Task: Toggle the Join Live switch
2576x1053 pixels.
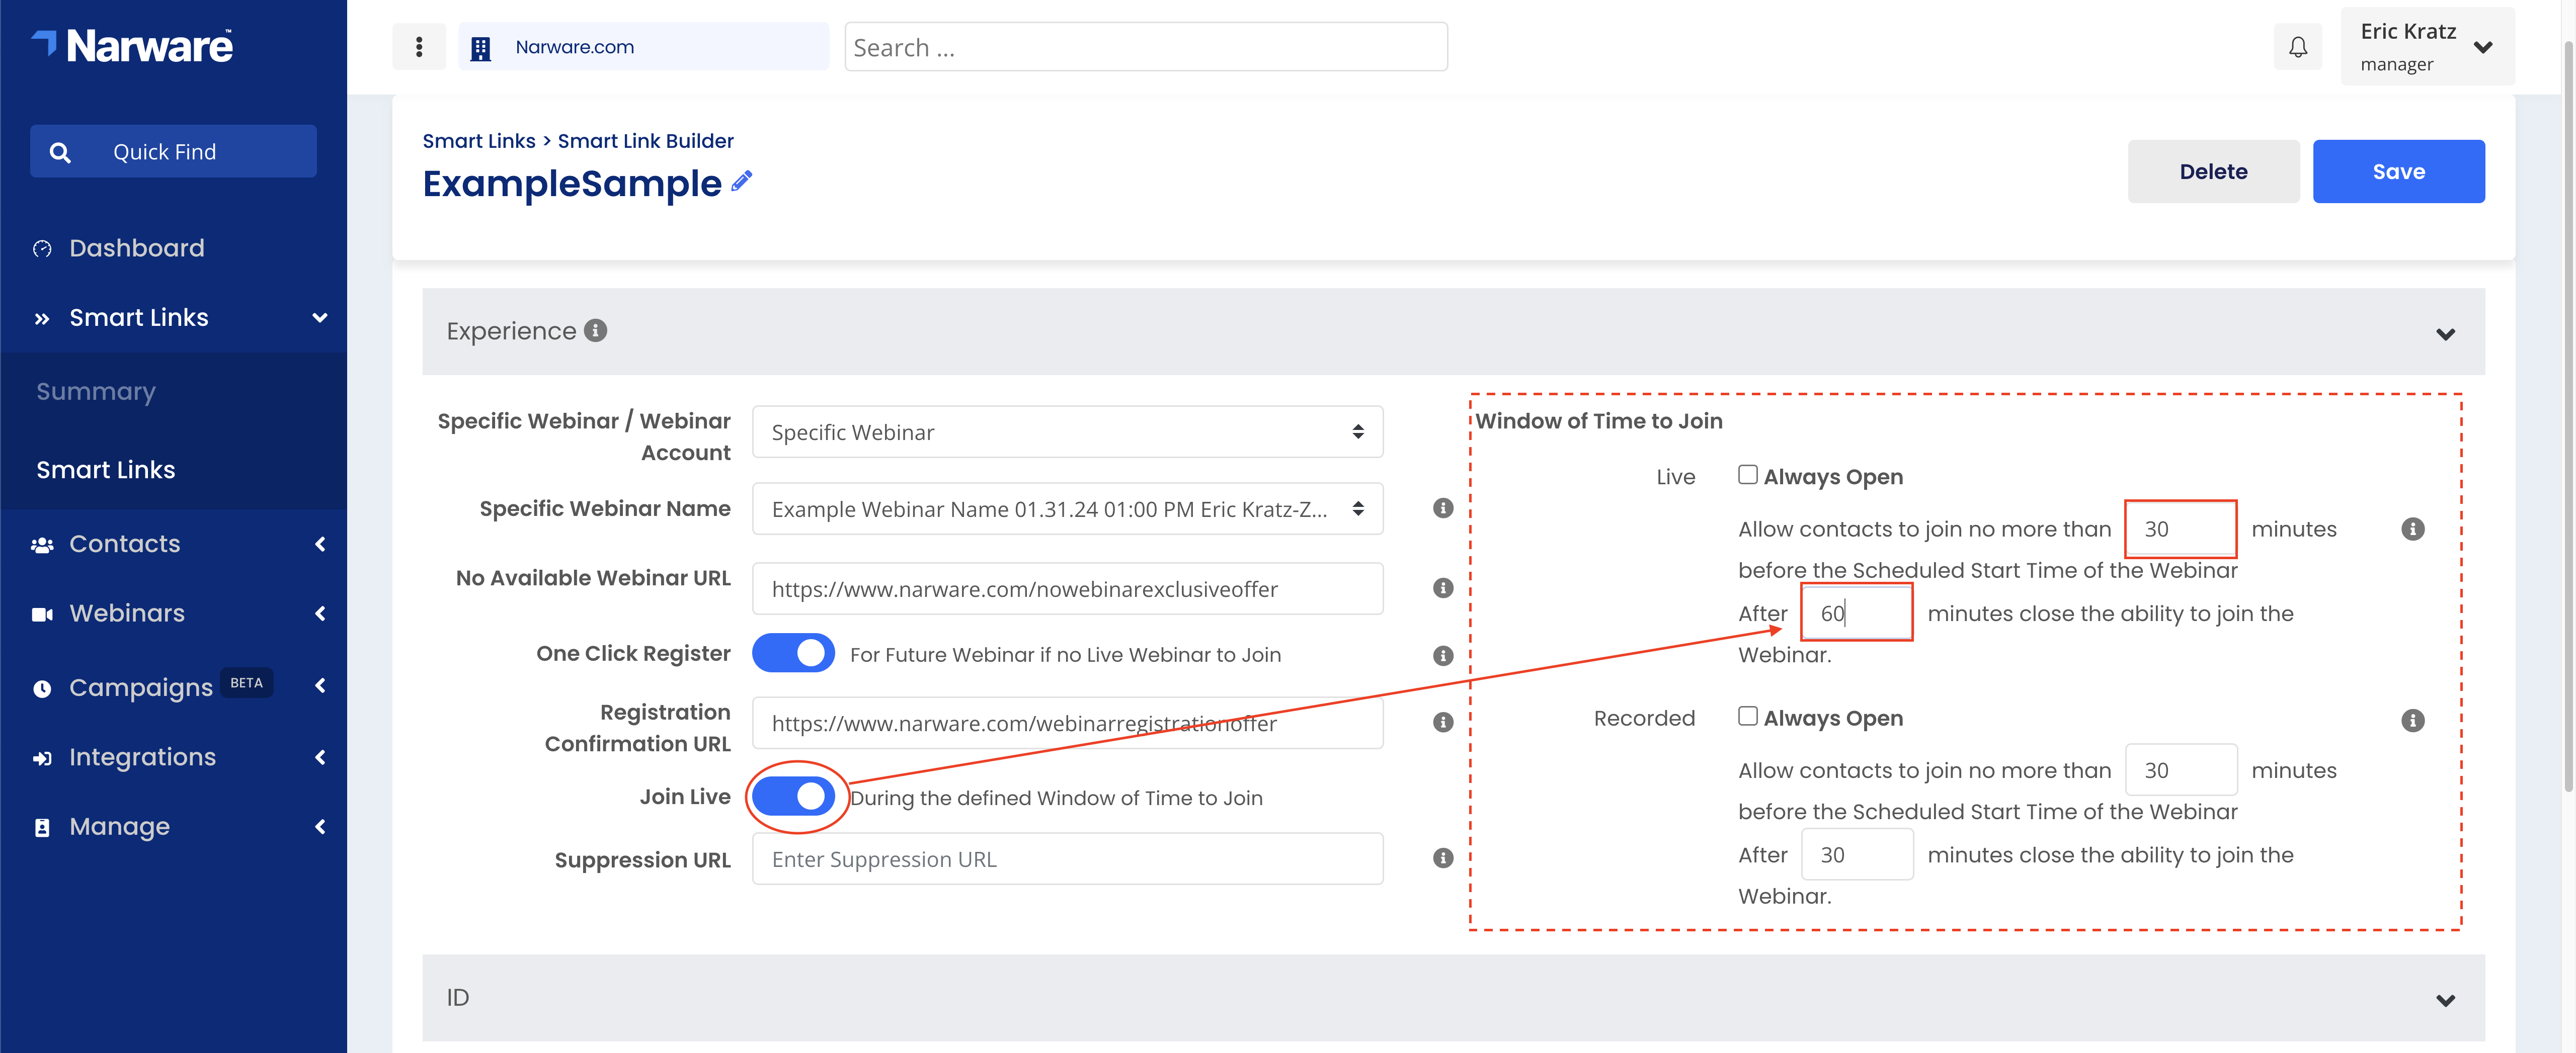Action: point(793,796)
